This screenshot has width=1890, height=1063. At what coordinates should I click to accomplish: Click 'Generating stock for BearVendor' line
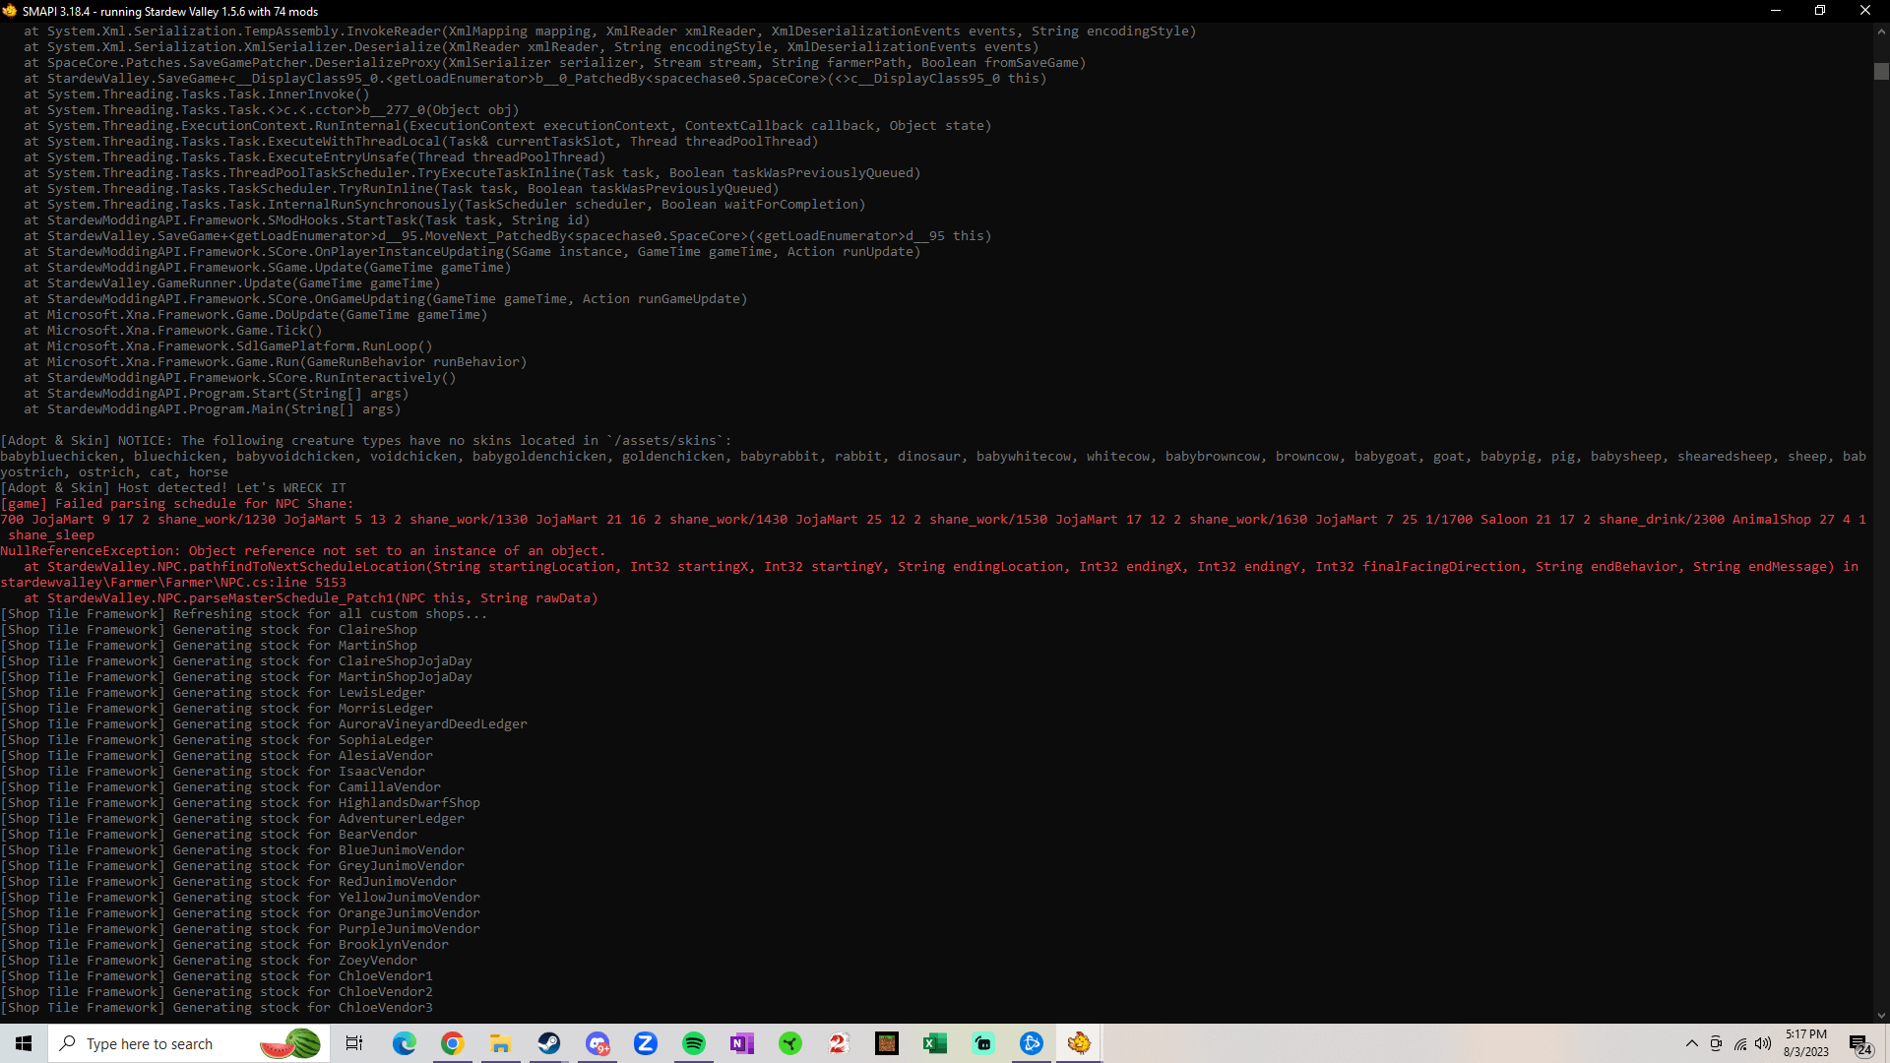[x=209, y=835]
